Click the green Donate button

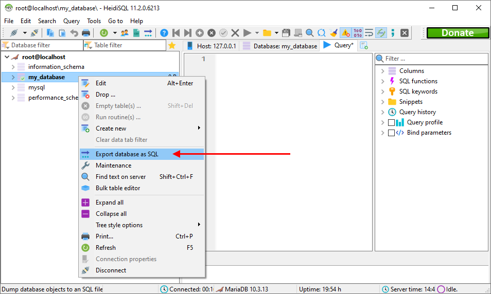(458, 33)
